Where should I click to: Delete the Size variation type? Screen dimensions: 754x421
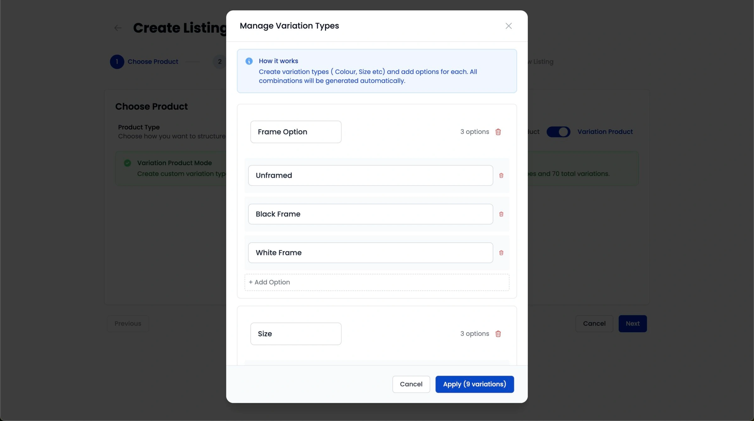click(x=498, y=334)
